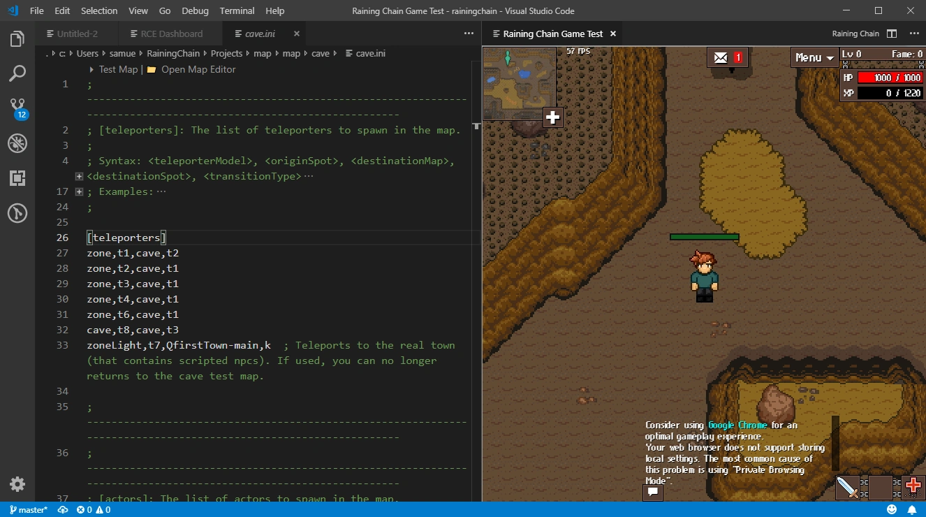Click the VS Code logo in the title bar
Viewport: 926px width, 517px height.
[12, 10]
